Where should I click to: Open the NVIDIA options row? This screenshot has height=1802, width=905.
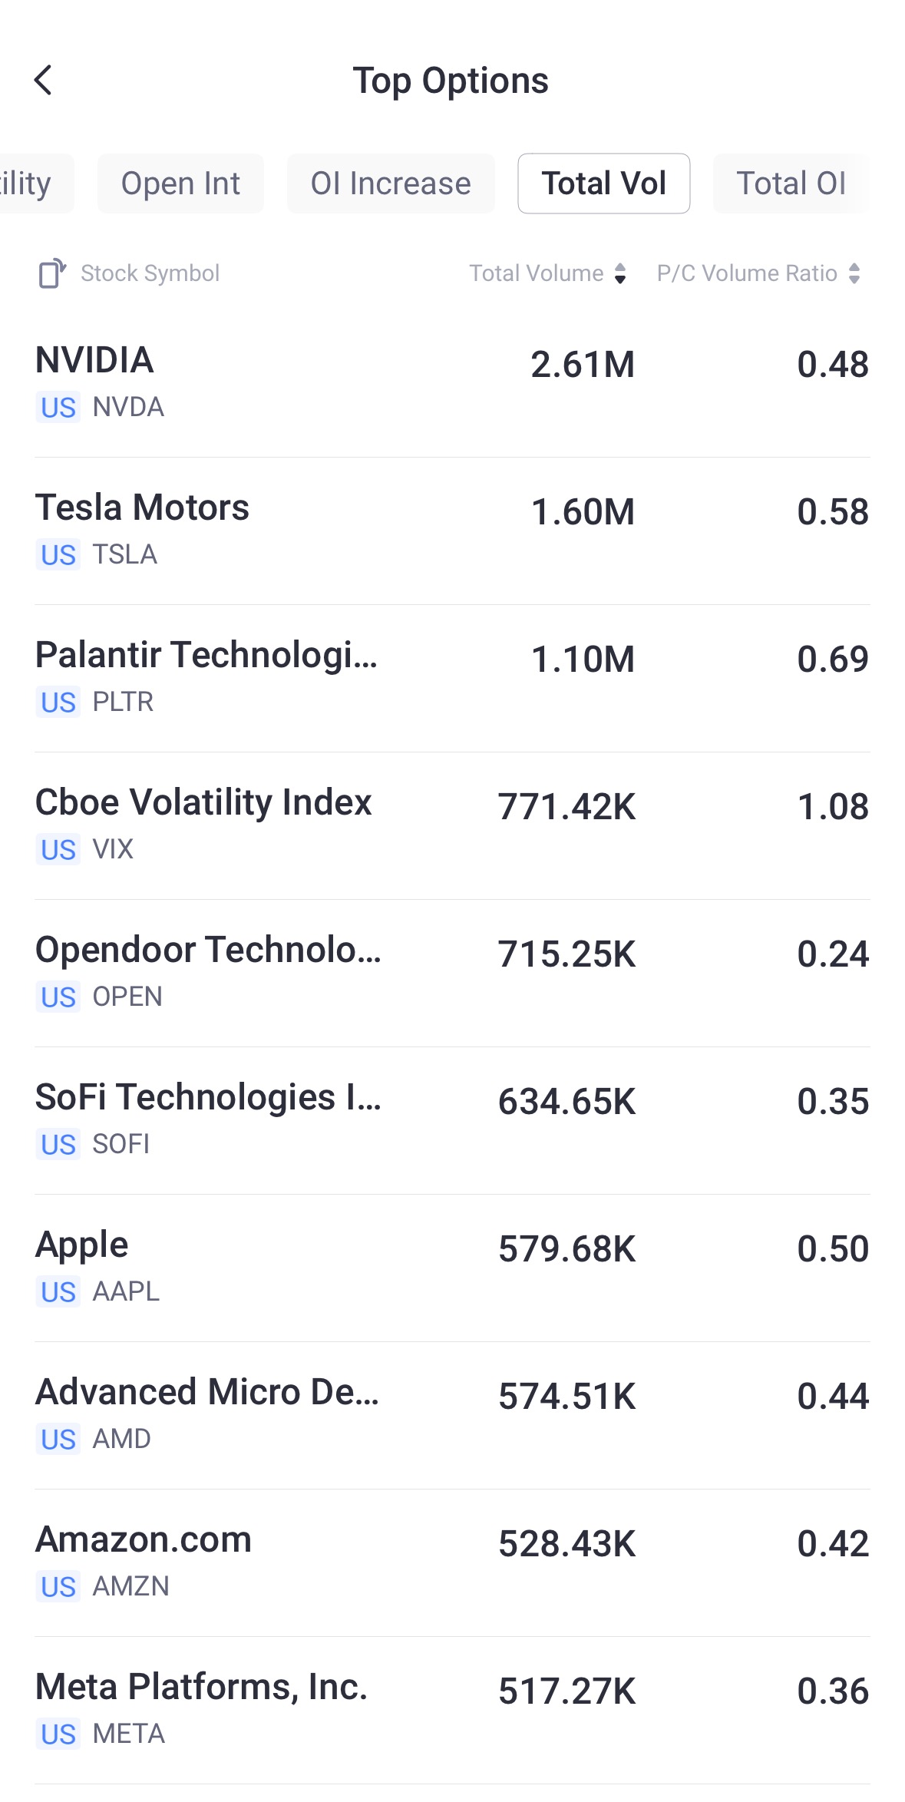[452, 382]
